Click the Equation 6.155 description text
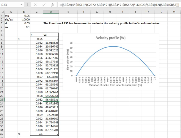This screenshot has height=138, width=181. (x=101, y=23)
